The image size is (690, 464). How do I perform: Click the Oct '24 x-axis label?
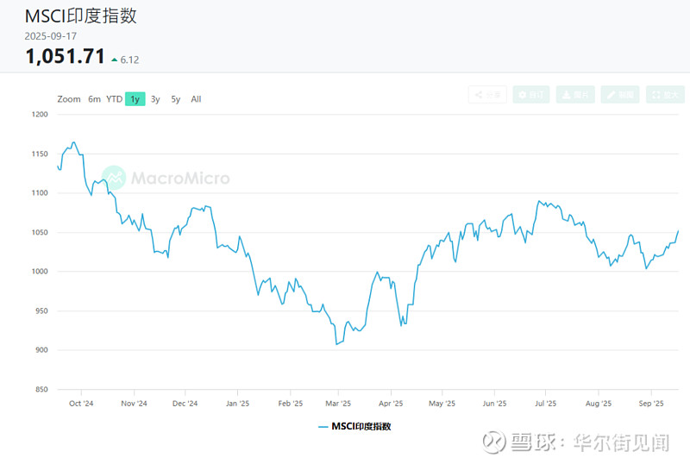[81, 403]
